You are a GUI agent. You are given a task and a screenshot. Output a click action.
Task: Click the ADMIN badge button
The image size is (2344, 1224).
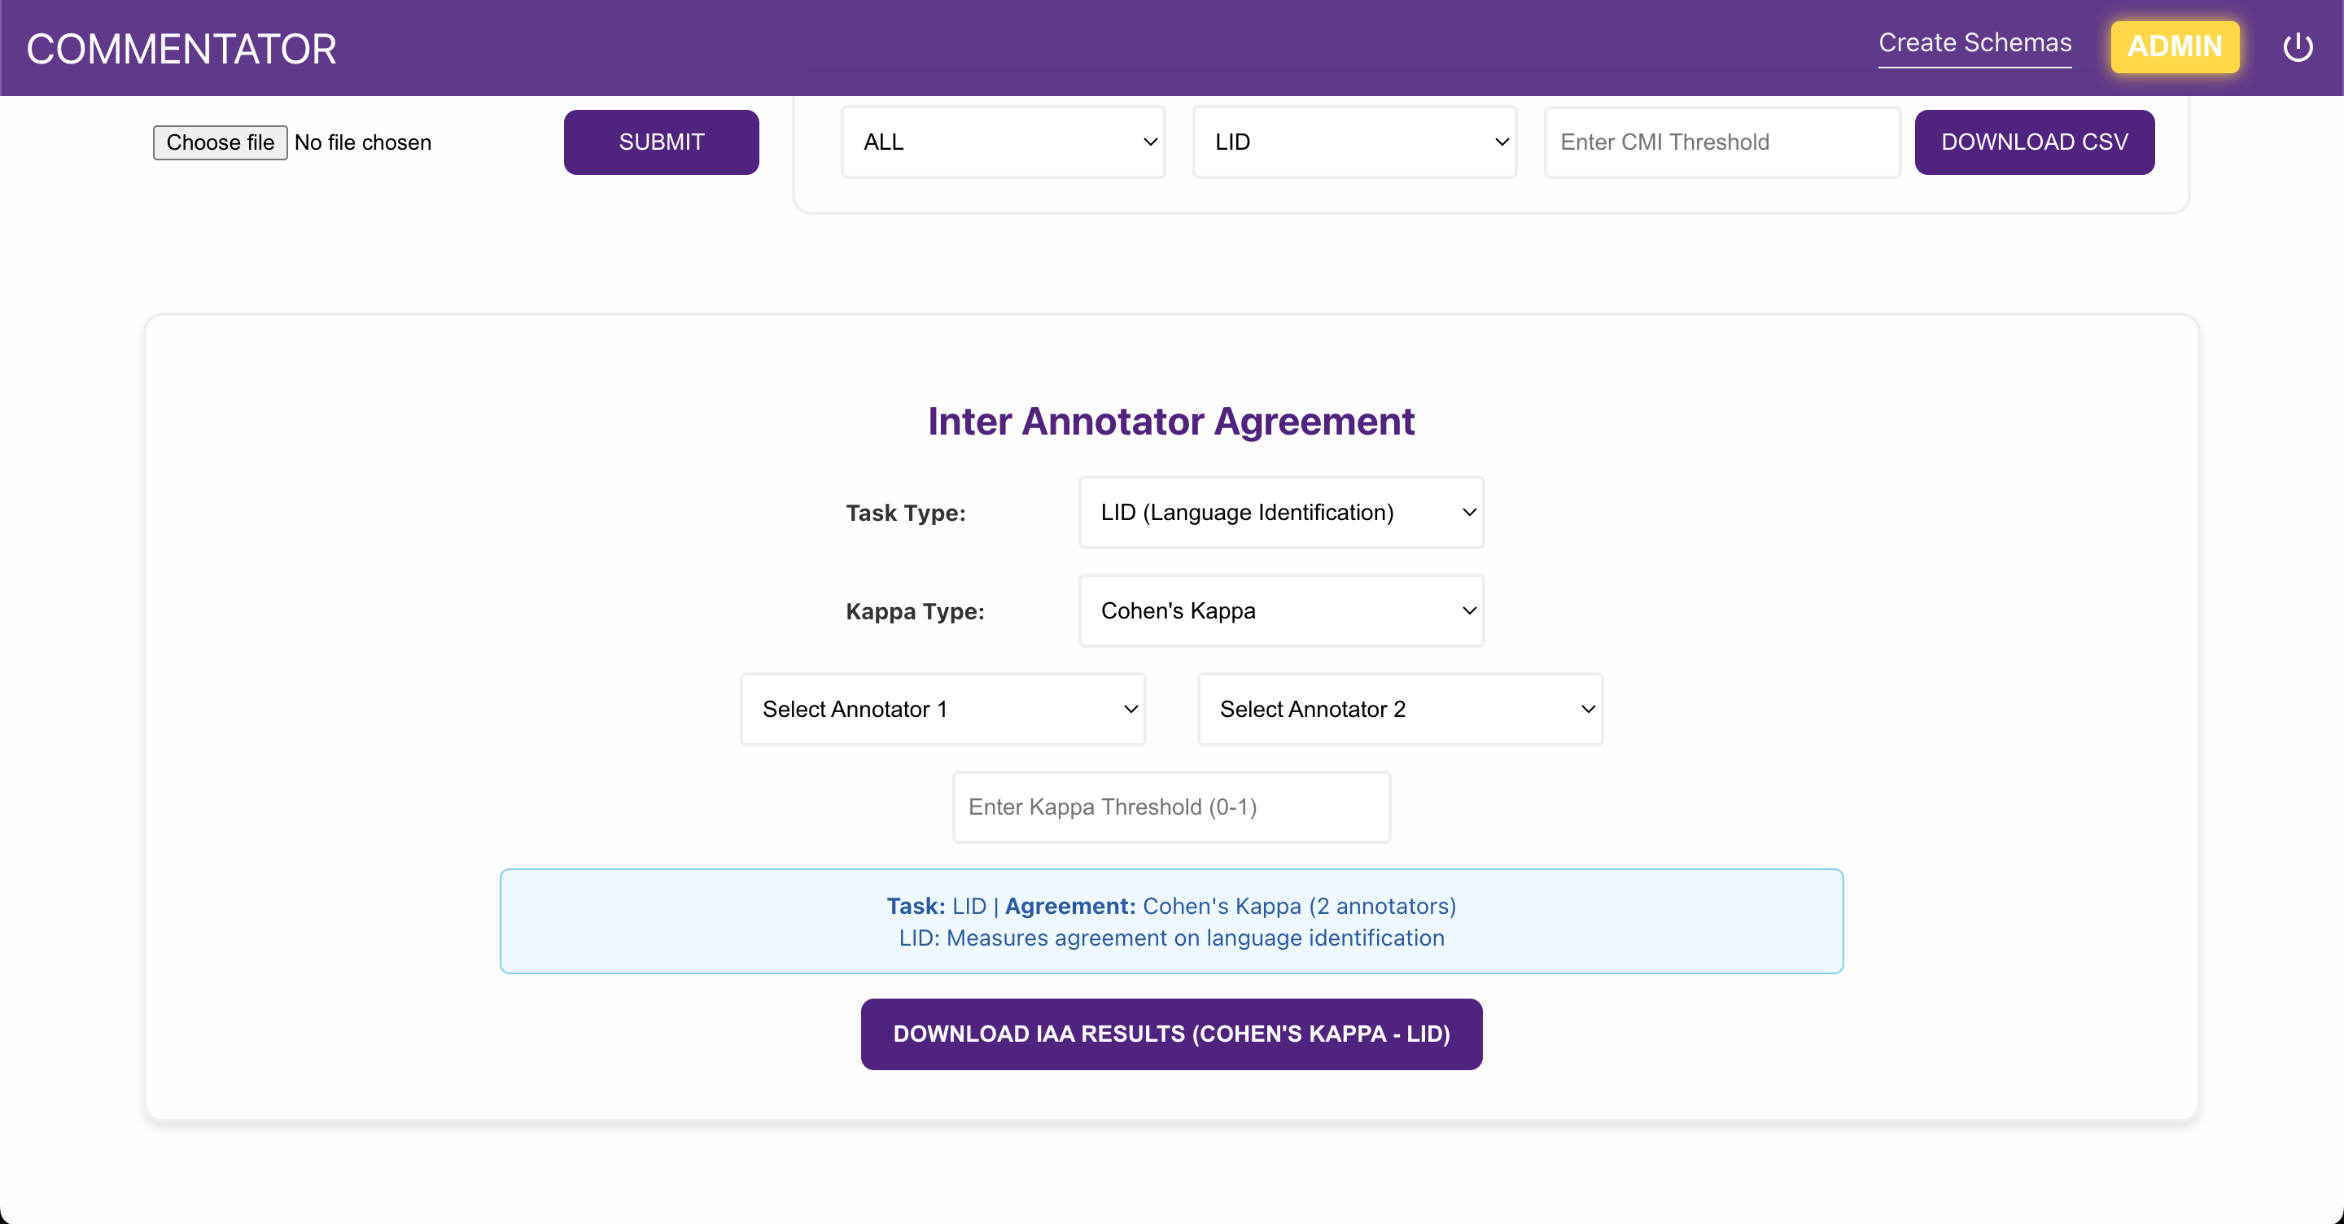(x=2174, y=46)
